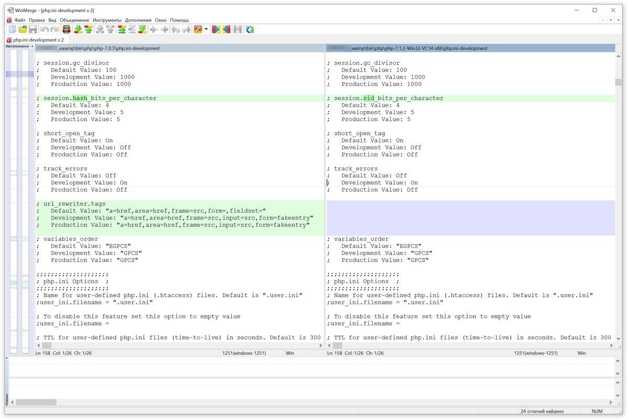
Task: Select the line difference tool
Action: [x=66, y=29]
